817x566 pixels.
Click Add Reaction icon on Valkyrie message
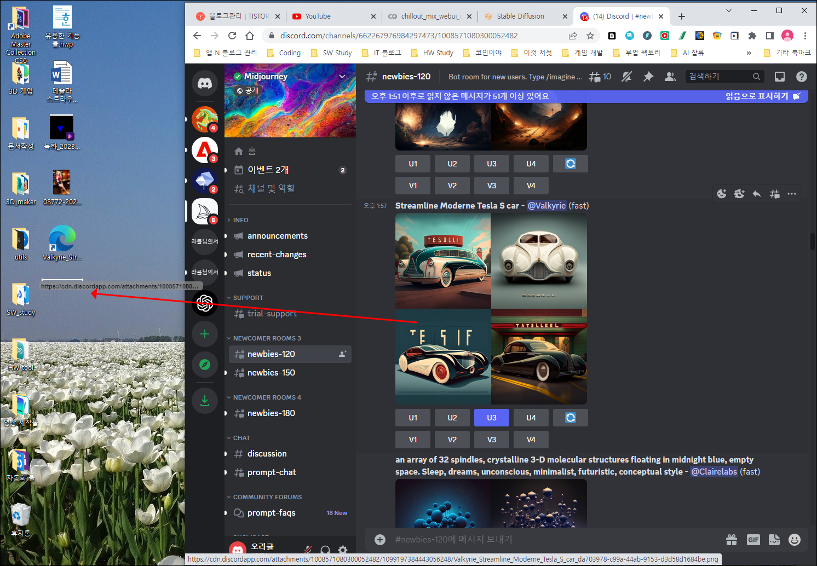point(722,194)
